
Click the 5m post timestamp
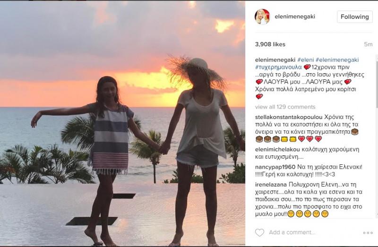pyautogui.click(x=368, y=44)
